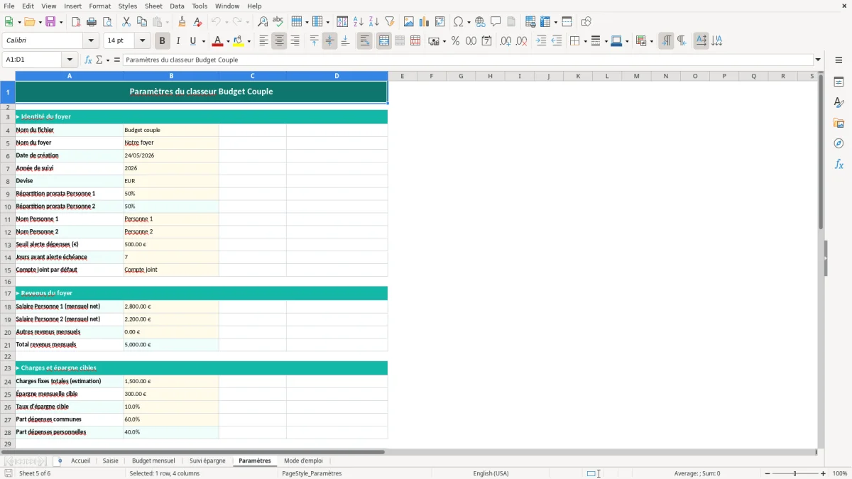Toggle Print Preview mode
Viewport: 852px width, 479px height.
[107, 22]
